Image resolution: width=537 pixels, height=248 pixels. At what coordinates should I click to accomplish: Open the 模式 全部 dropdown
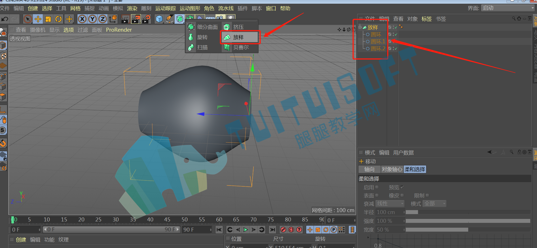(x=434, y=204)
